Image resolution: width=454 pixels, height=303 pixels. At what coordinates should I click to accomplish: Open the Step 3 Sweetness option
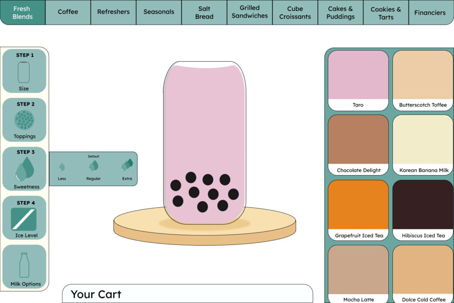pos(24,169)
